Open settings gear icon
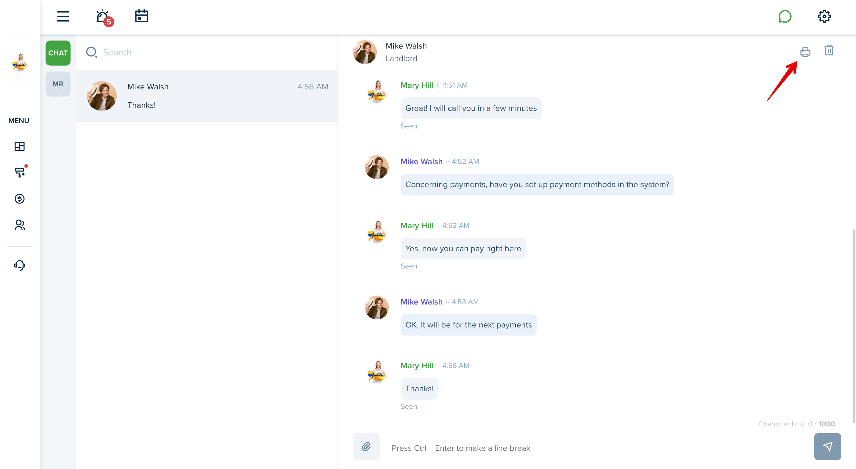Image resolution: width=856 pixels, height=469 pixels. 824,16
